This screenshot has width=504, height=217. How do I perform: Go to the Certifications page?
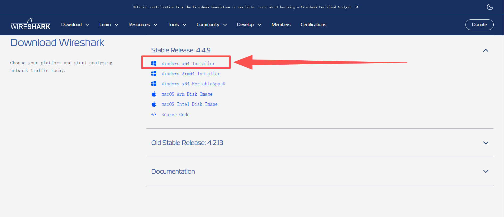coord(313,24)
